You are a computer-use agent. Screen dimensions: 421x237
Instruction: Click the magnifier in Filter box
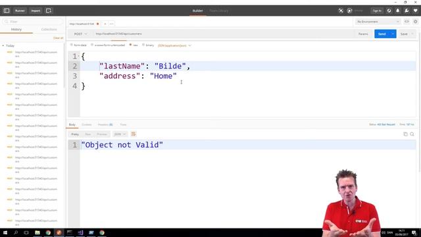tap(7, 22)
